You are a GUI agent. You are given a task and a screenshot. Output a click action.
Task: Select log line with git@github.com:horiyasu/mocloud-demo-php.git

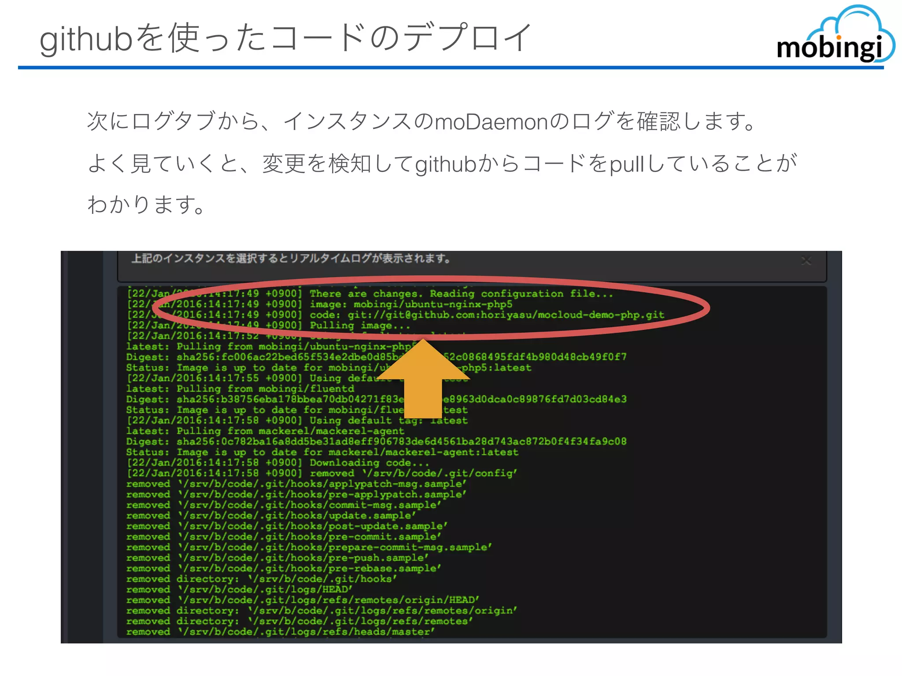tap(396, 315)
